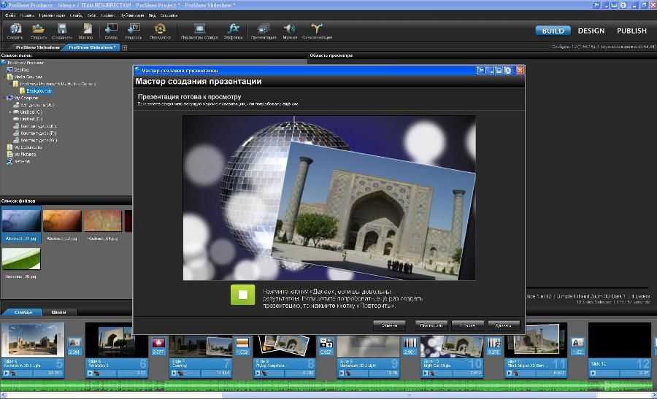Select the active ProShow Slideshow * tab
This screenshot has height=399, width=657.
point(92,47)
